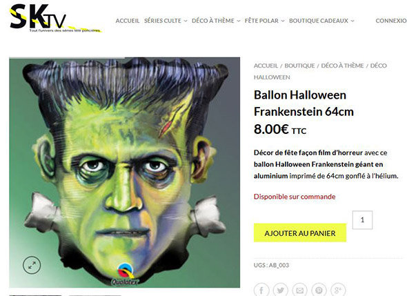Click the Frankenstein balloon product image
Image resolution: width=407 pixels, height=296 pixels.
point(125,172)
